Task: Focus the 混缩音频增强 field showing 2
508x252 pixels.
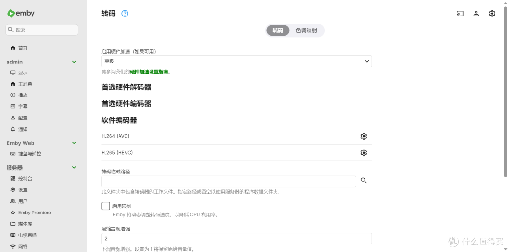Action: coord(236,239)
